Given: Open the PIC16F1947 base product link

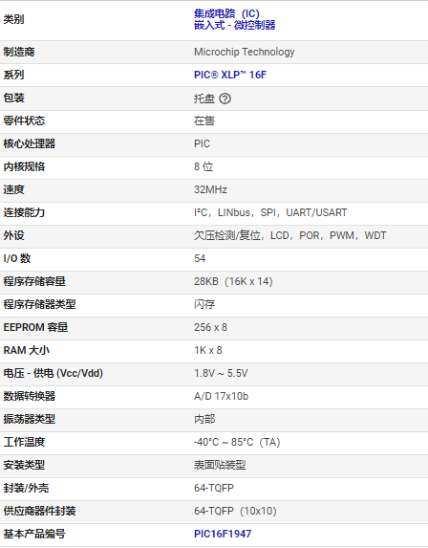Looking at the screenshot, I should (x=223, y=534).
